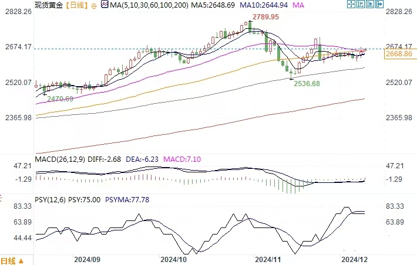Click the 2789.95 high price marker

265,17
